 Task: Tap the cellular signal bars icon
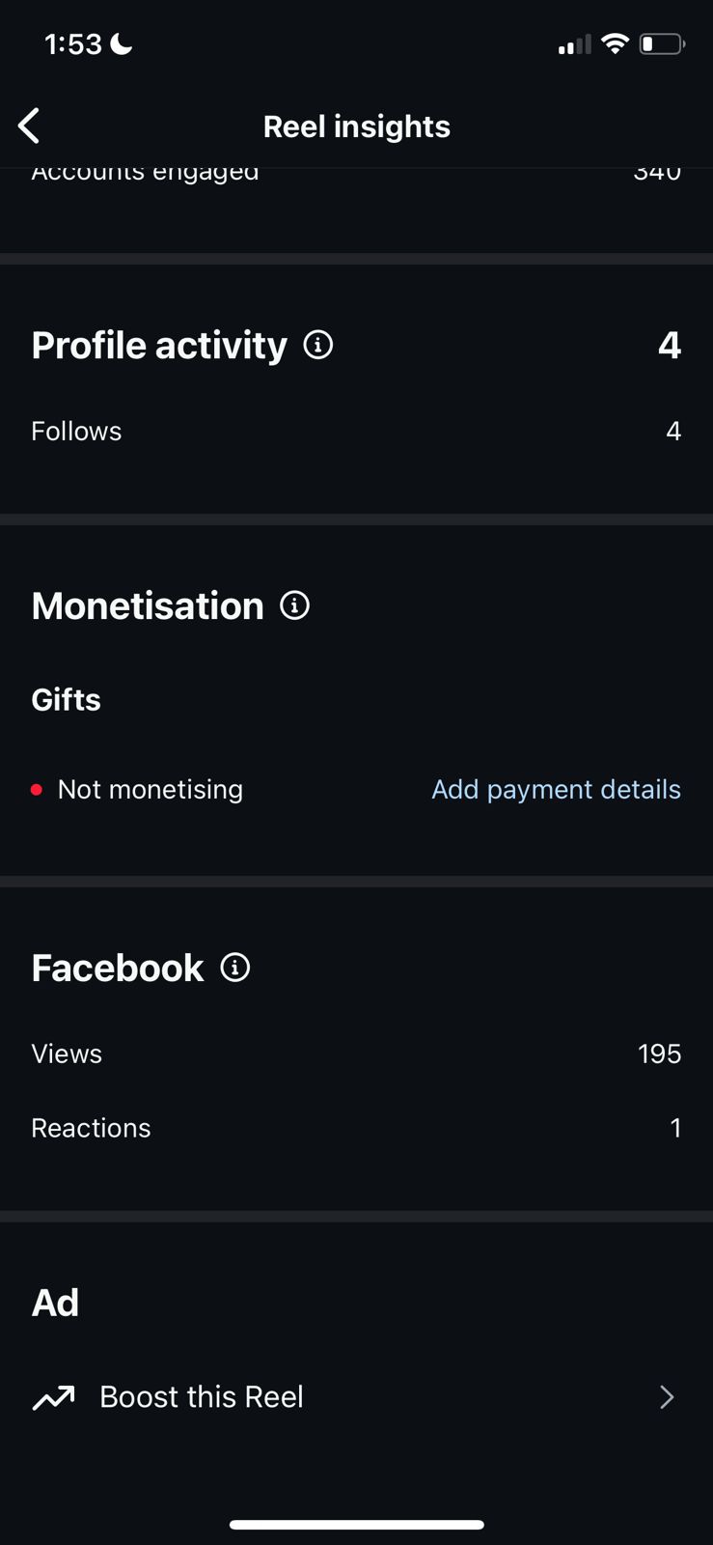(x=574, y=44)
